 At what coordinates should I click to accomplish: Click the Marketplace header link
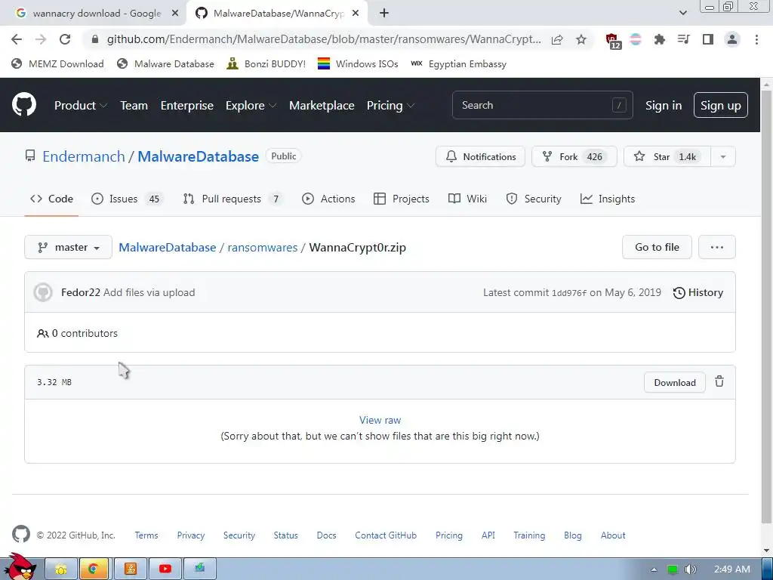coord(322,106)
